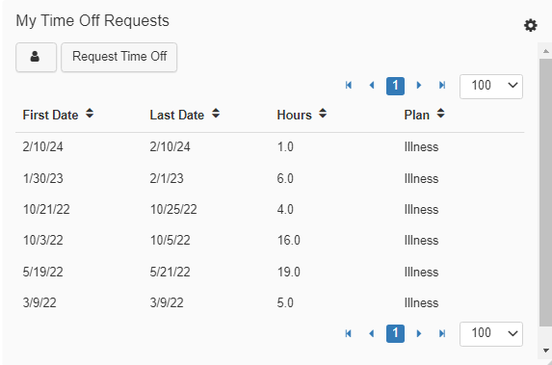Go to first page in top pager

click(x=349, y=85)
